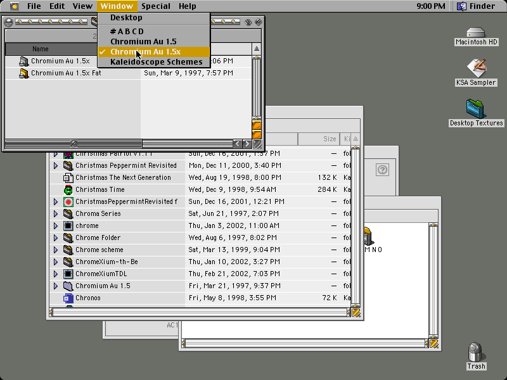Image resolution: width=507 pixels, height=380 pixels.
Task: Click the question mark help icon
Action: pos(383,170)
